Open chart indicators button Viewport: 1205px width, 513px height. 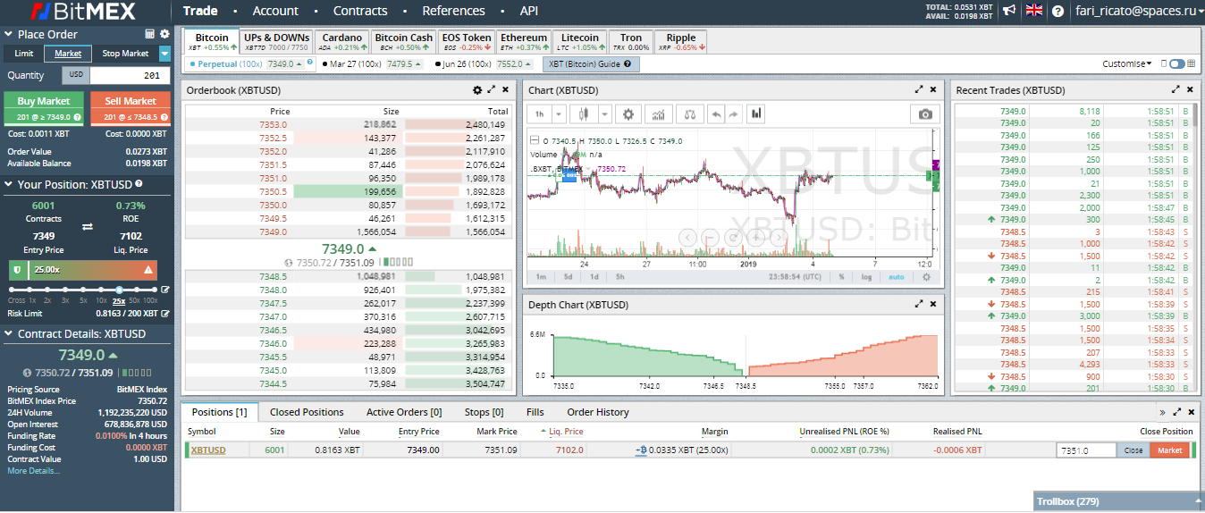pos(659,114)
